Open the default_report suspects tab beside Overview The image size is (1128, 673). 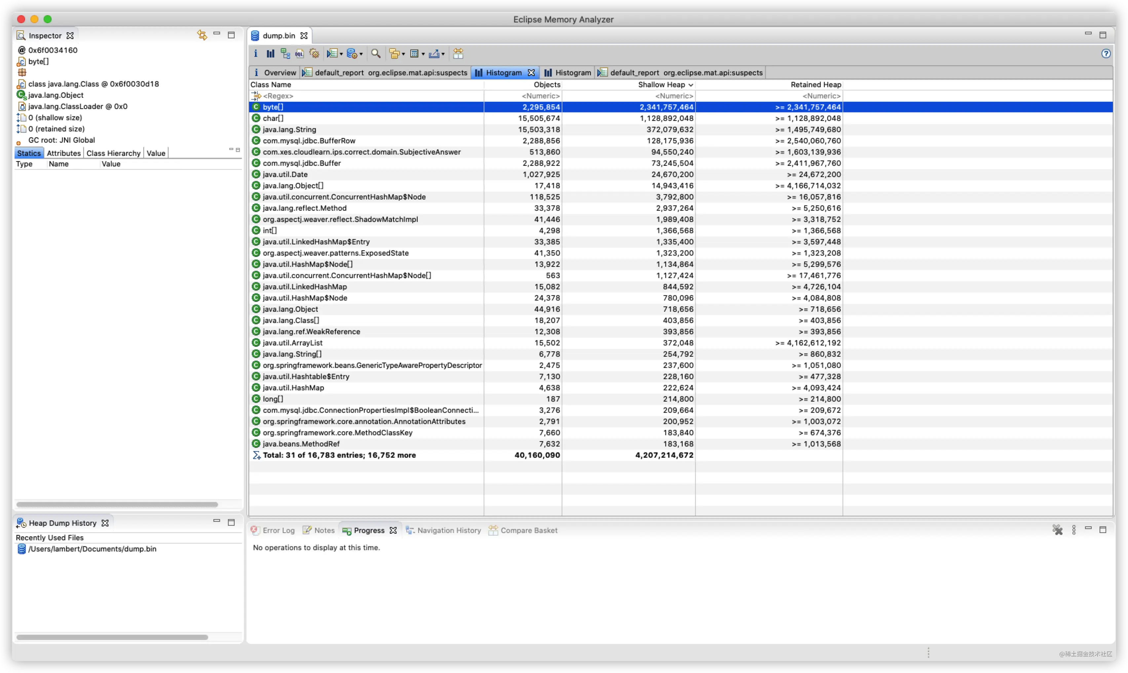tap(385, 73)
